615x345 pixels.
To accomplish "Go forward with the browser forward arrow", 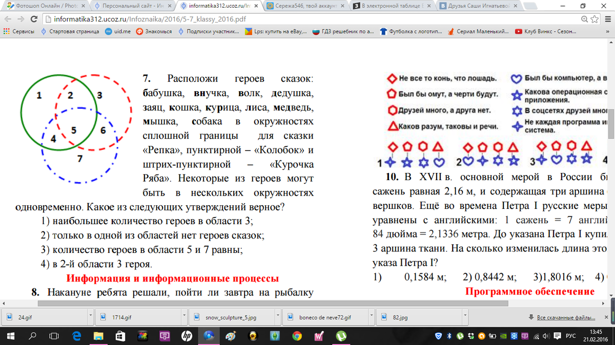I will pos(20,19).
